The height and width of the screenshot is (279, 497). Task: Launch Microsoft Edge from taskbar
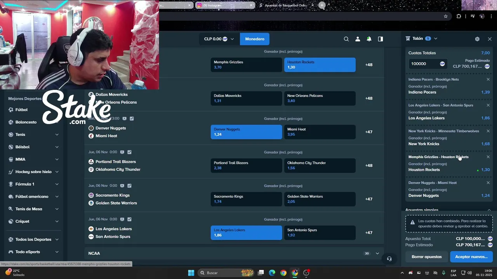pyautogui.click(x=272, y=273)
